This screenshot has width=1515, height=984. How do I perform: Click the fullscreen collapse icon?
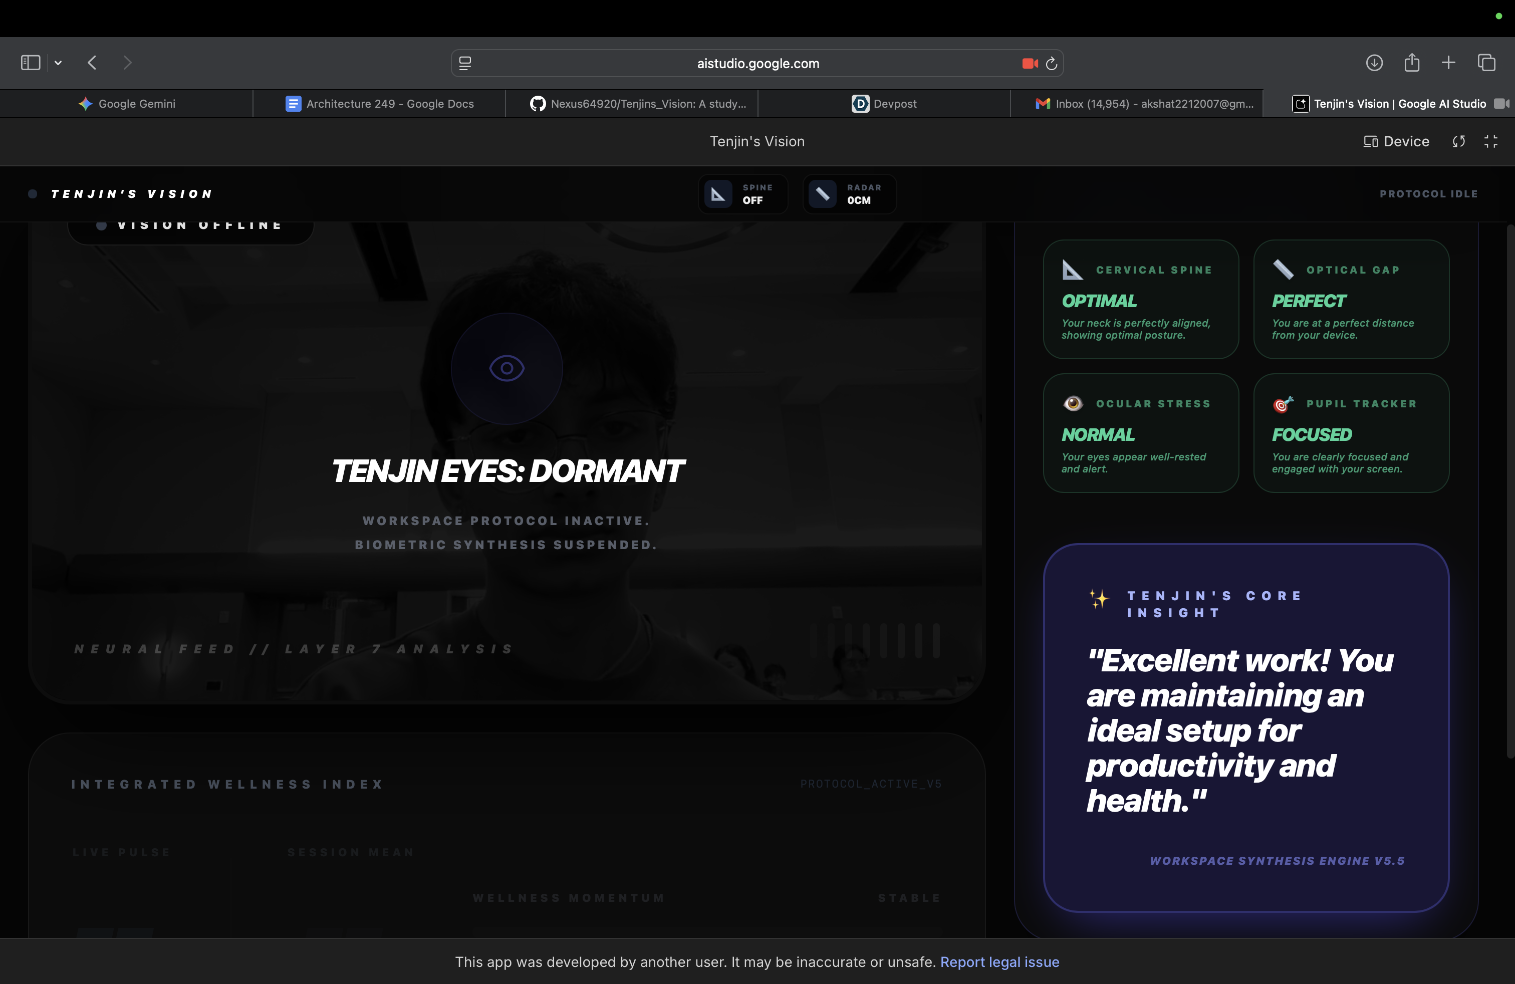point(1491,141)
